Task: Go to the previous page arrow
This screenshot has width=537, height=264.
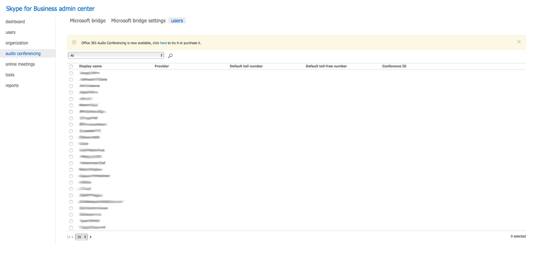Action: click(x=72, y=237)
